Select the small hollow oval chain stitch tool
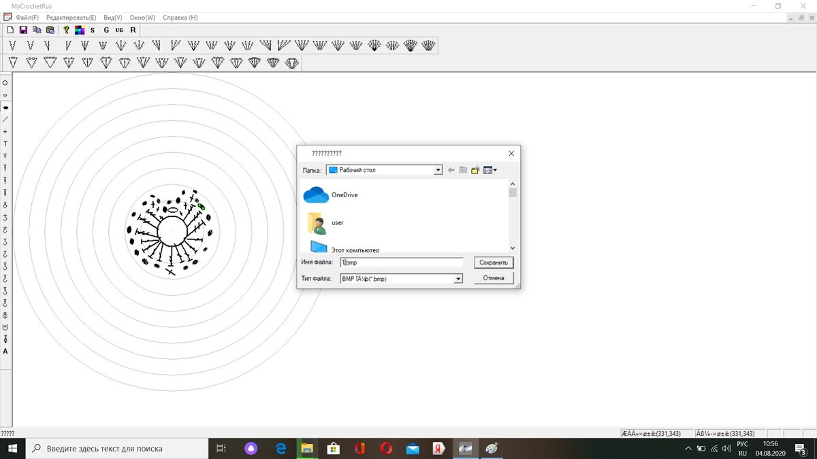The image size is (817, 459). tap(5, 95)
